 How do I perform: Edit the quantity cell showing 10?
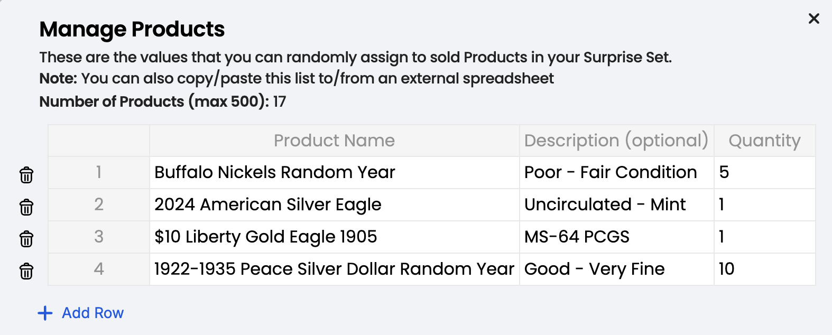coord(765,269)
